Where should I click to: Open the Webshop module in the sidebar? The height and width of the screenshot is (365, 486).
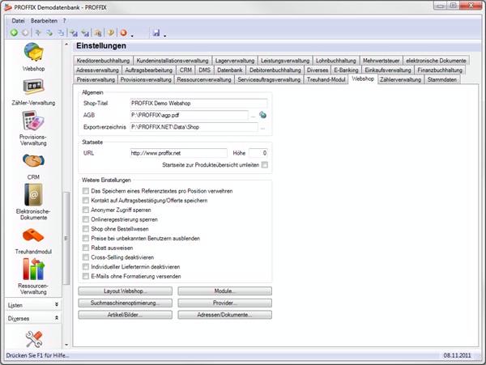coord(33,57)
